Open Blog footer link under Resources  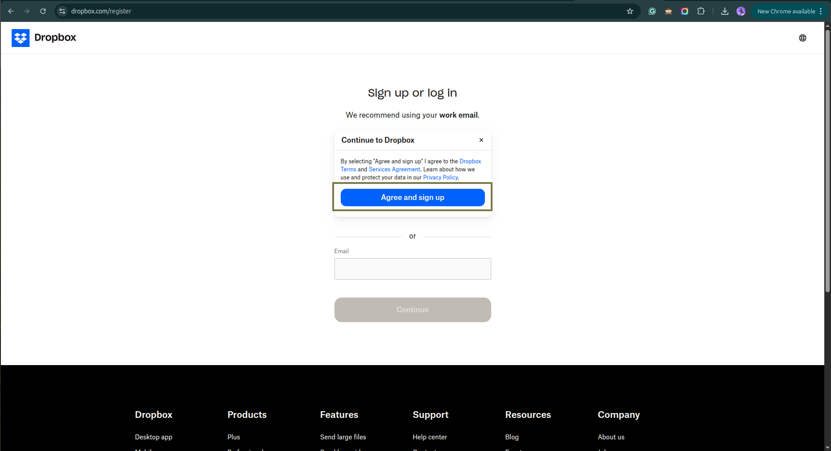coord(512,437)
